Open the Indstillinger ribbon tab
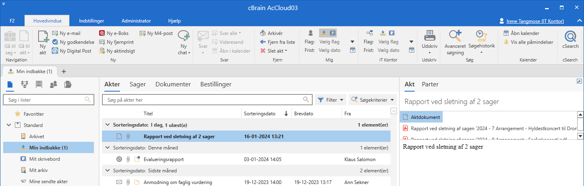Image resolution: width=584 pixels, height=186 pixels. (92, 21)
